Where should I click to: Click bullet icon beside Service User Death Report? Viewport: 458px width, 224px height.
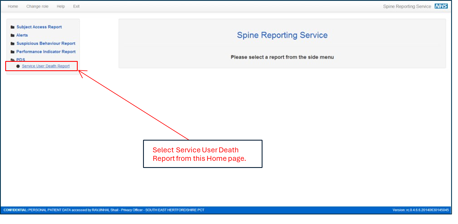(x=18, y=66)
